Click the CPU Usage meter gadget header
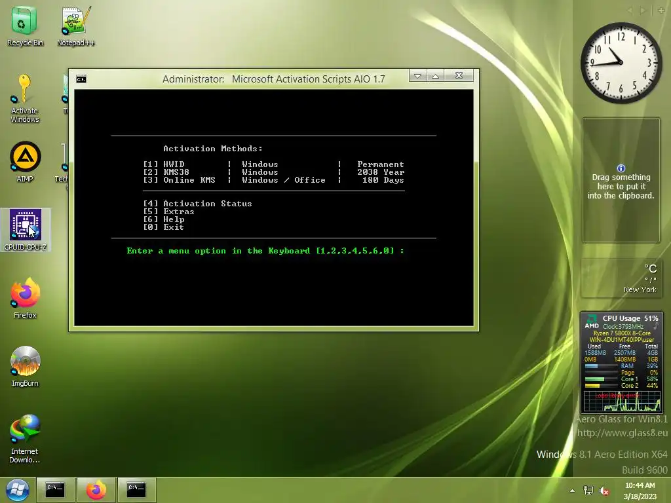The image size is (671, 503). 630,318
